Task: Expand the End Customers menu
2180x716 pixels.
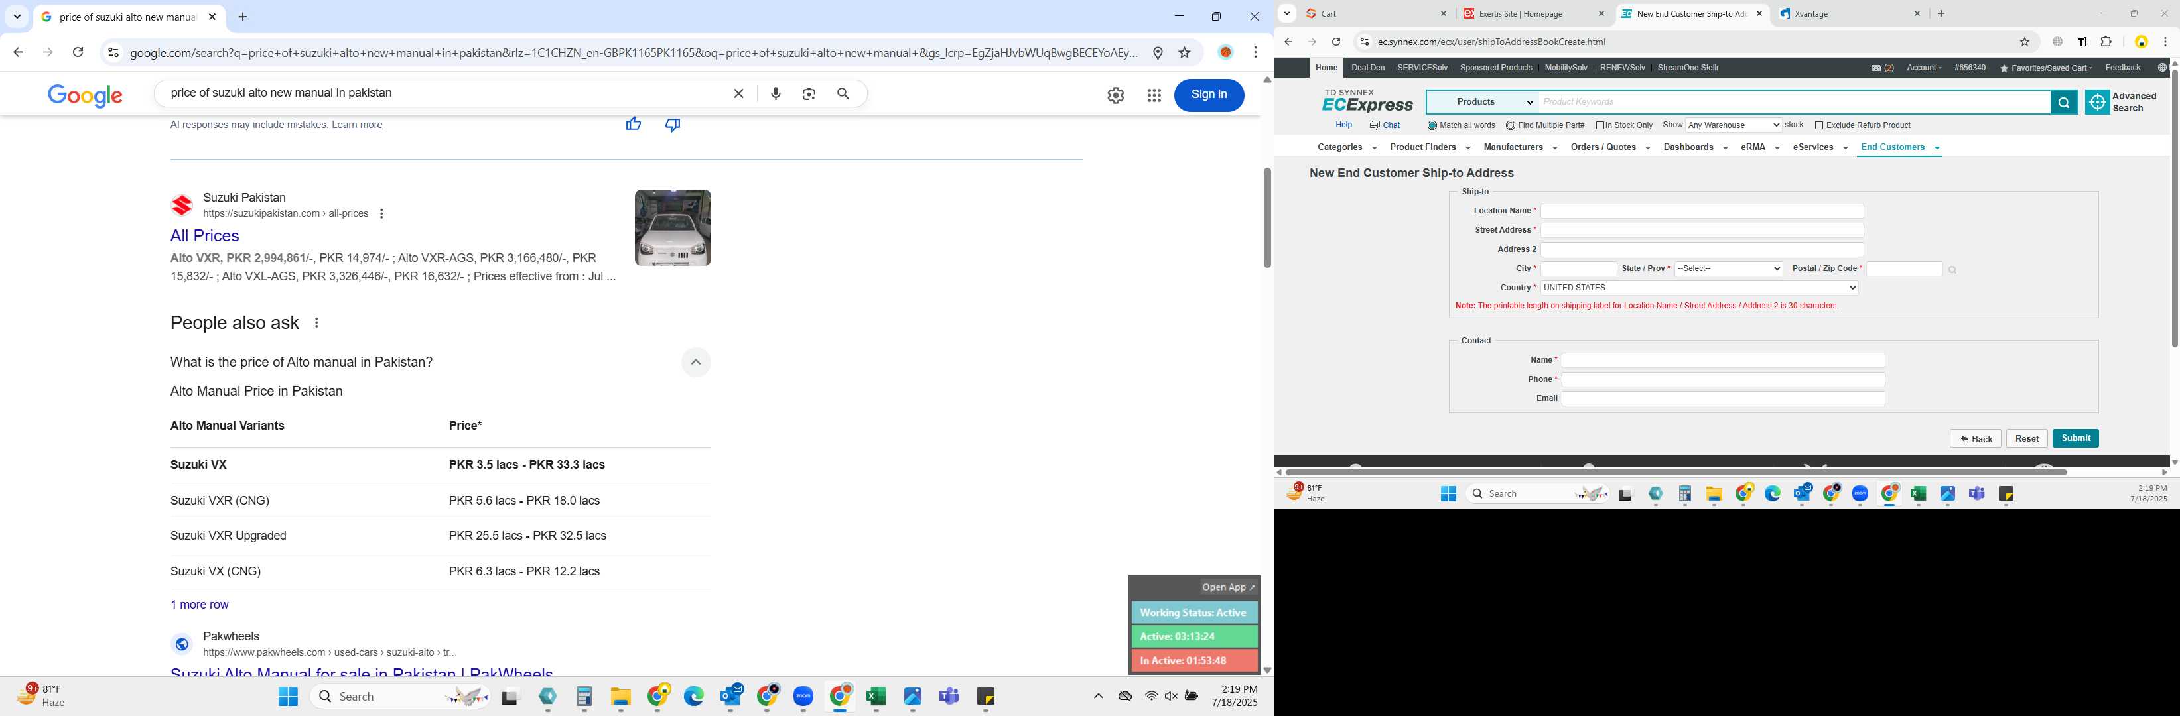Action: 1900,147
